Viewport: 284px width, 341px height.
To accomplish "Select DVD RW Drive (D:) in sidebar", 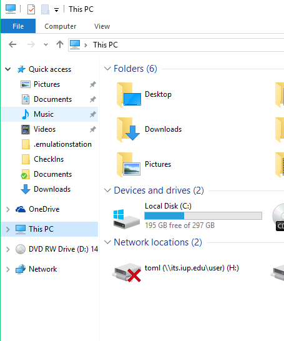I will coord(63,249).
